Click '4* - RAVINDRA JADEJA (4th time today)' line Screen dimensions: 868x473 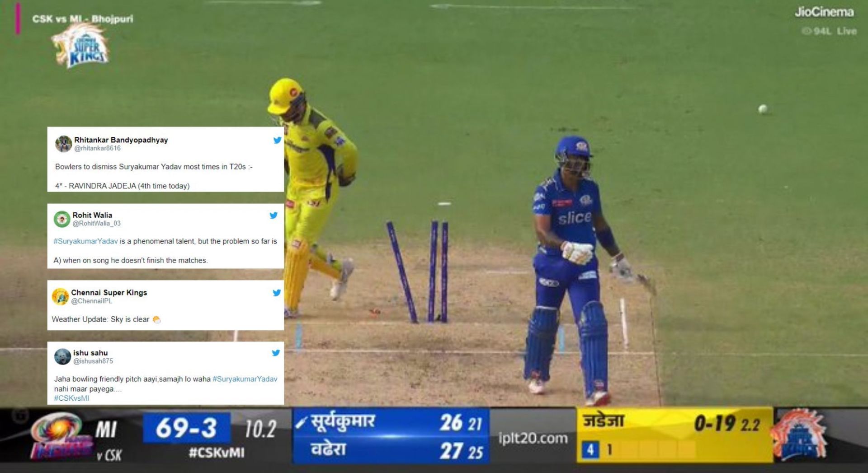click(x=122, y=186)
